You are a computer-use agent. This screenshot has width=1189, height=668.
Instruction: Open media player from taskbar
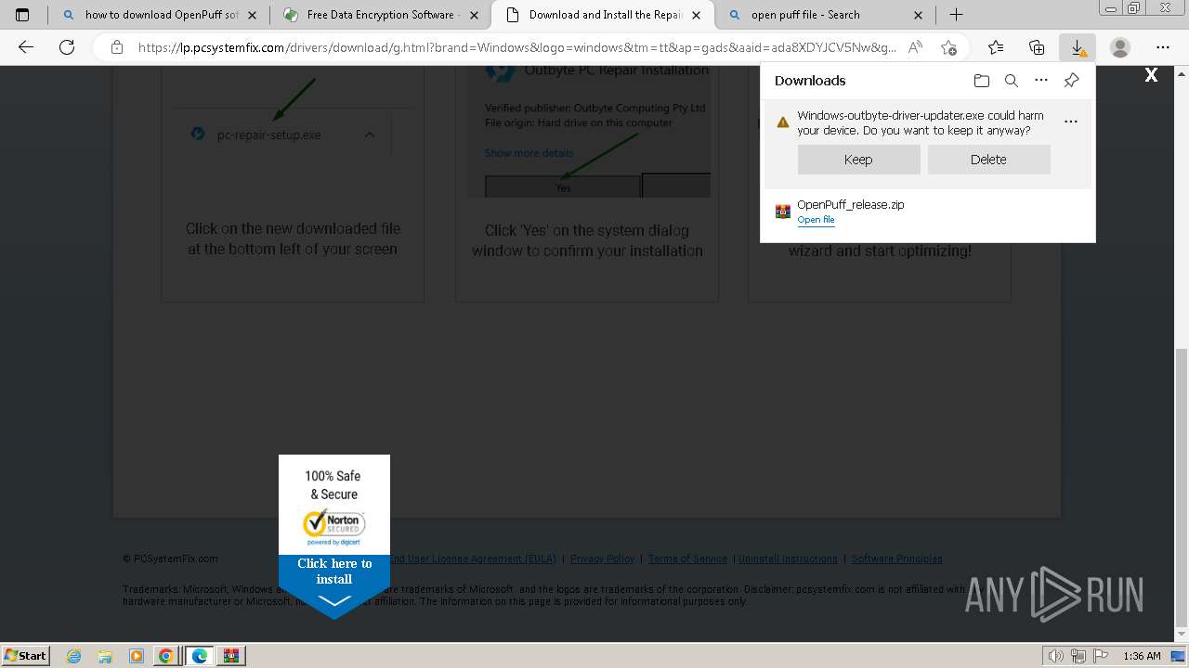[x=136, y=656]
